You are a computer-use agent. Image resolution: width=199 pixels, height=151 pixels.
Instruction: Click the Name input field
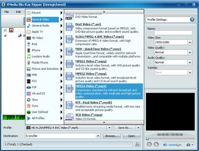[x=173, y=33]
